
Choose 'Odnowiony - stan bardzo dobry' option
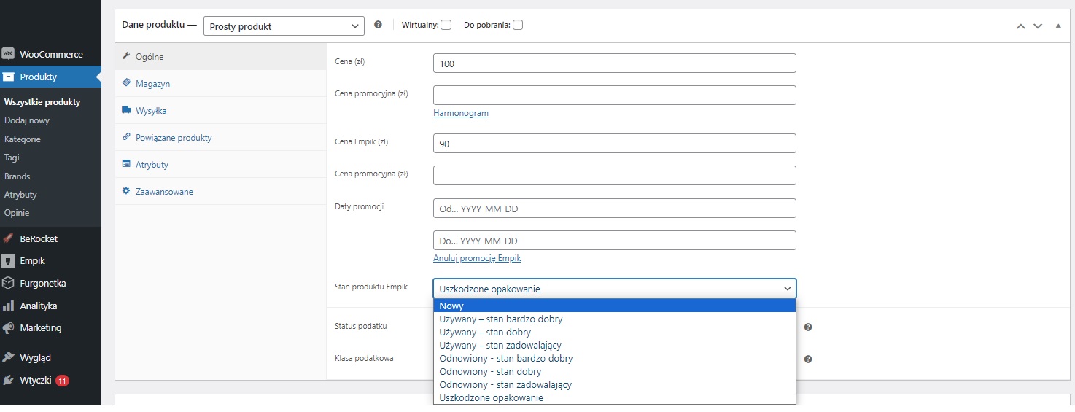[x=505, y=359]
